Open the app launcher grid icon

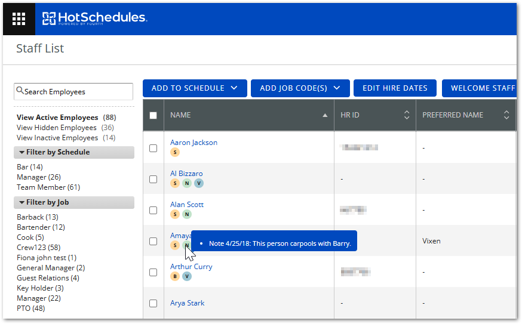19,18
